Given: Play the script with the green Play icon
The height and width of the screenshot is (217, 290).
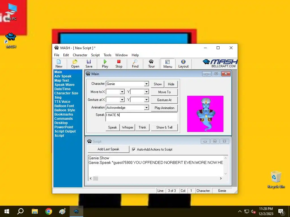Looking at the screenshot, I should pos(105,64).
